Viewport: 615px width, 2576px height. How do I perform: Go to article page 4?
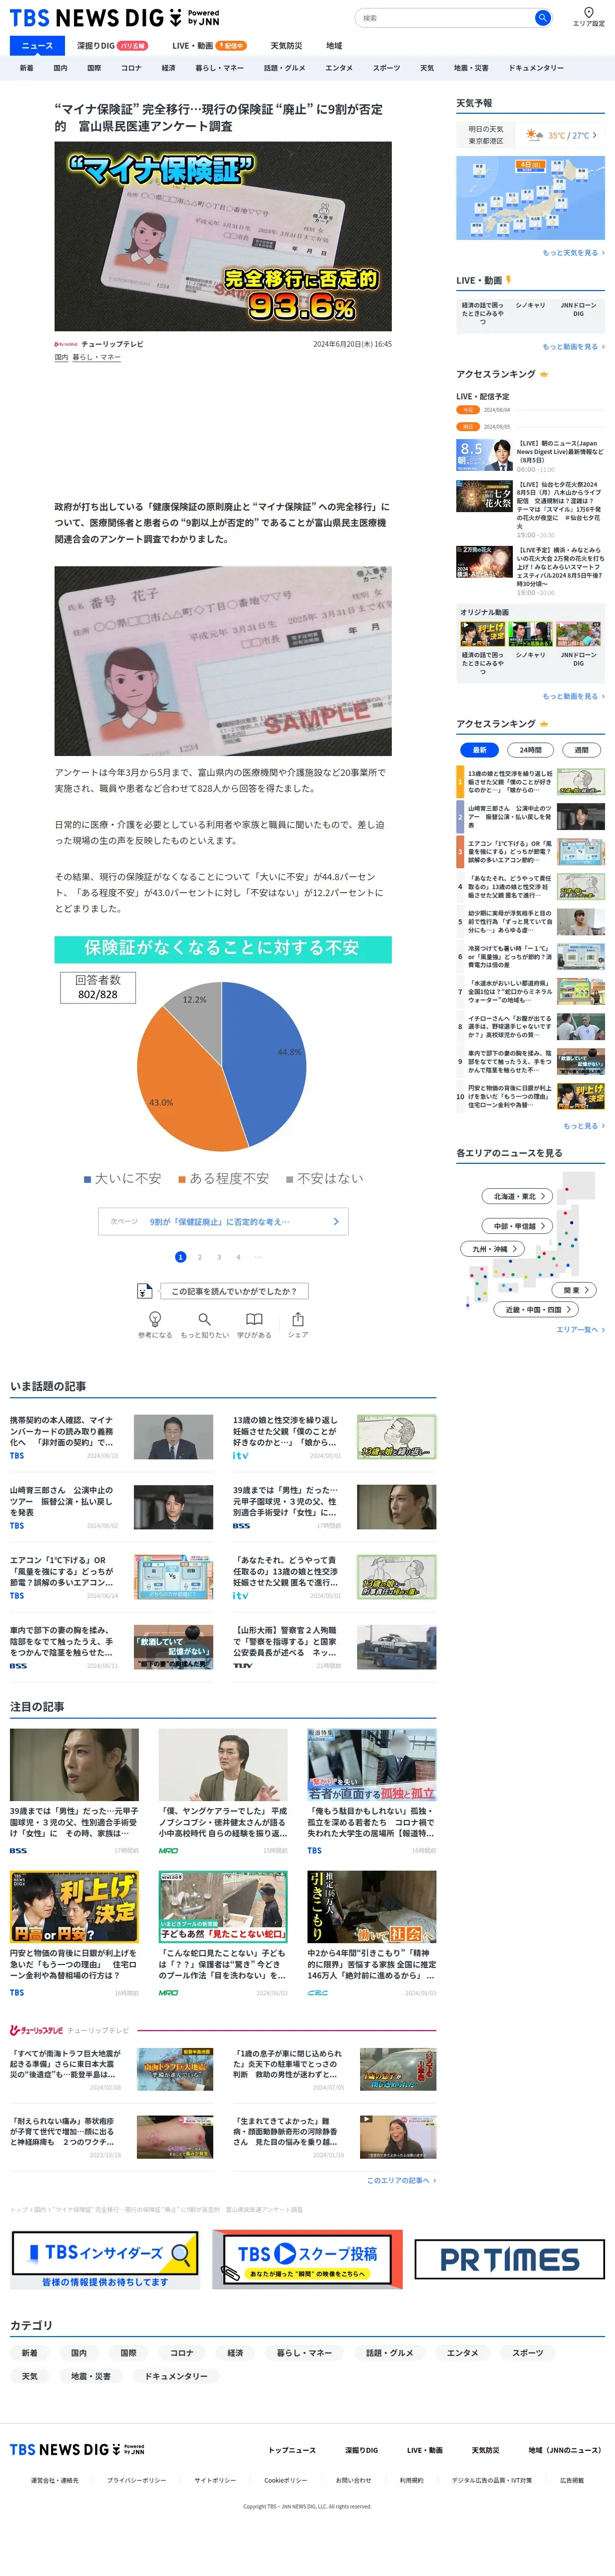[238, 1257]
